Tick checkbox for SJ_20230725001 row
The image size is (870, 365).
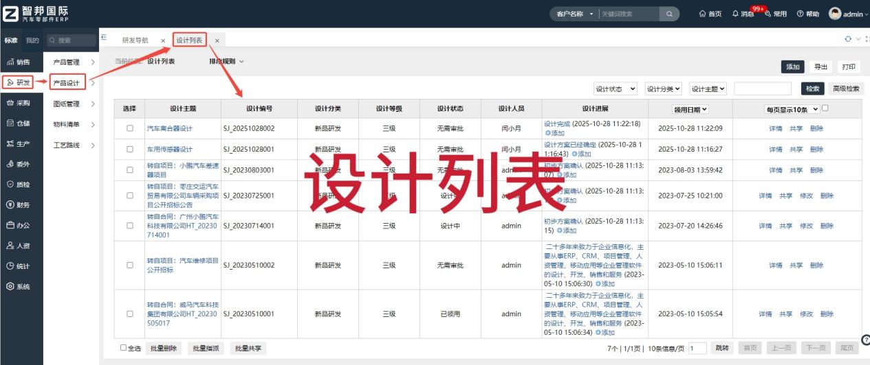click(130, 196)
